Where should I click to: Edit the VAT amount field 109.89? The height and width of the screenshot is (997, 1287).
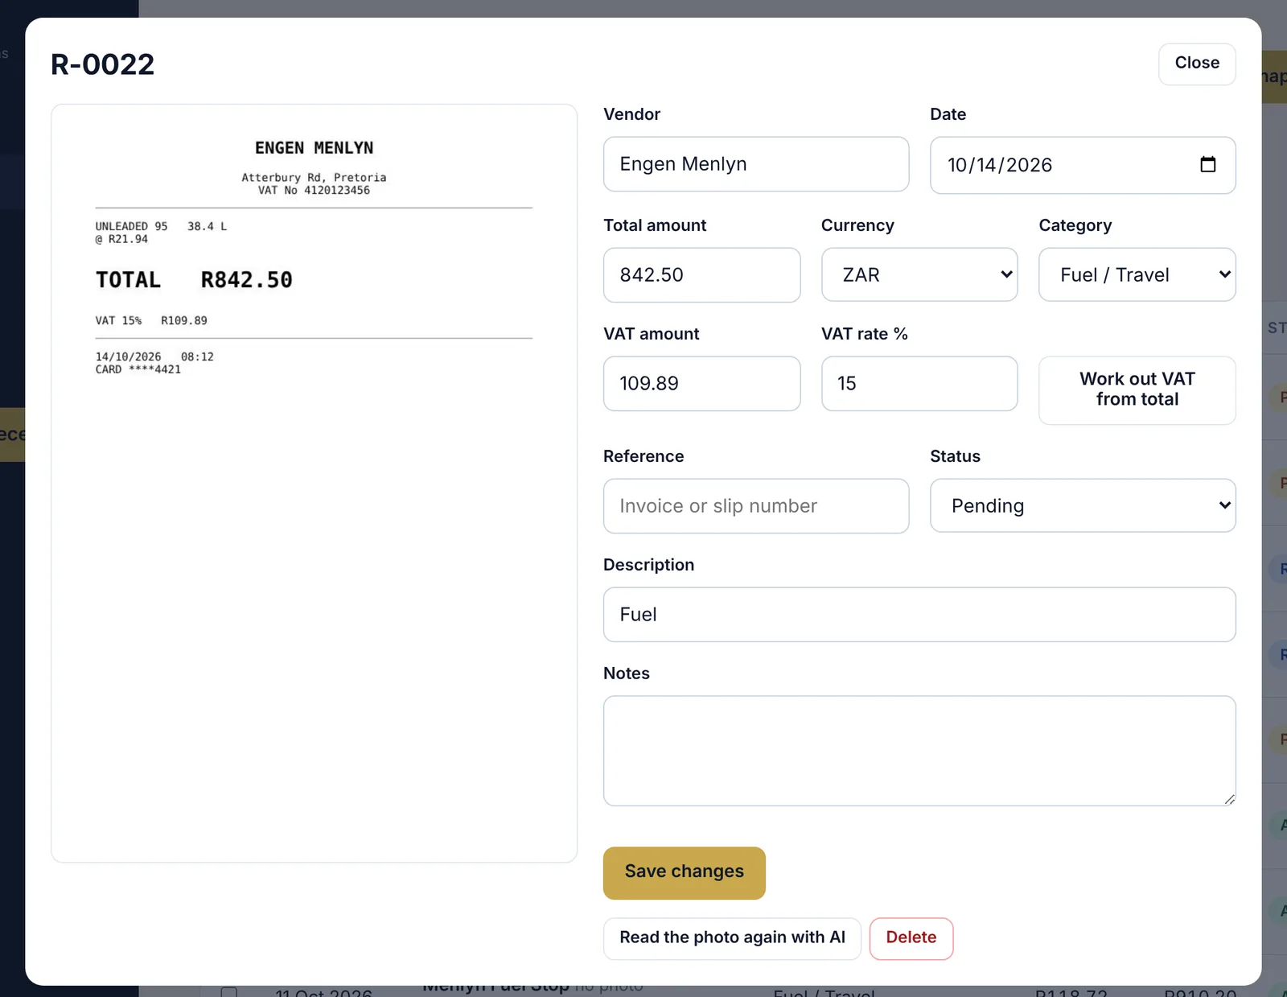click(701, 384)
